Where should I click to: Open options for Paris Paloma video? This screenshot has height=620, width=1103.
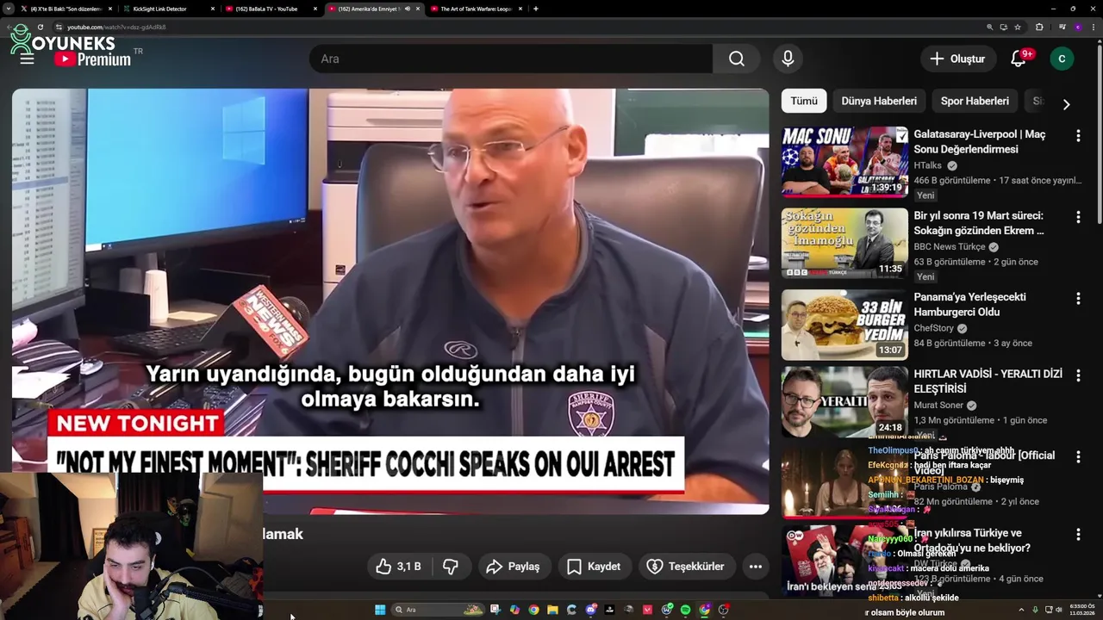point(1078,456)
